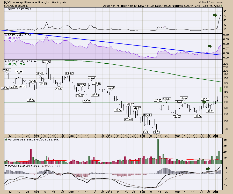Click the 190.86 price label
This screenshot has width=233, height=194.
click(x=19, y=72)
